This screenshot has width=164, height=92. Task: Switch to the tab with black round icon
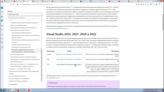point(84,2)
